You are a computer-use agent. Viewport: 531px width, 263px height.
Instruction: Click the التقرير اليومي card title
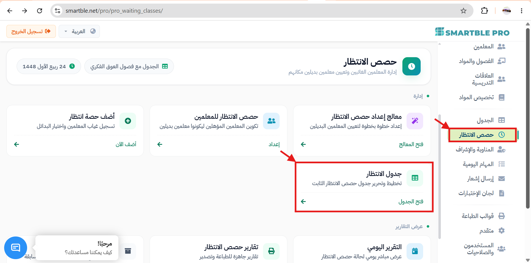coord(384,247)
